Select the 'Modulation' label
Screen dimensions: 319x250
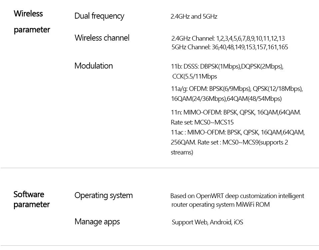tap(94, 66)
